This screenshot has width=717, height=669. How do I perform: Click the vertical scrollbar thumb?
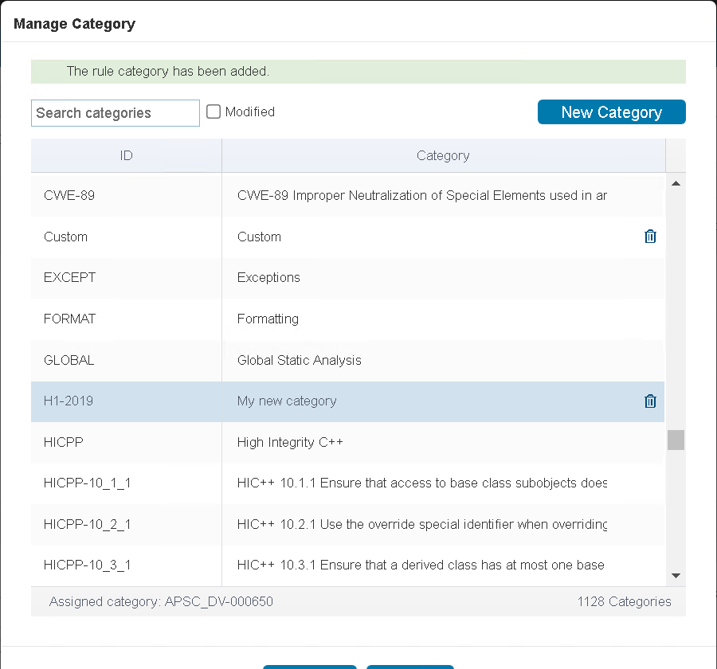[x=676, y=440]
